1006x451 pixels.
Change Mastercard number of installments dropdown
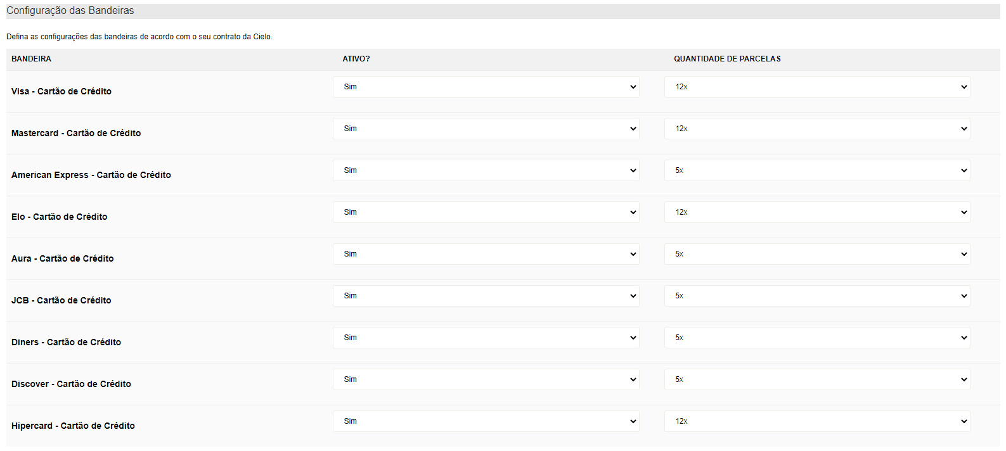point(816,129)
